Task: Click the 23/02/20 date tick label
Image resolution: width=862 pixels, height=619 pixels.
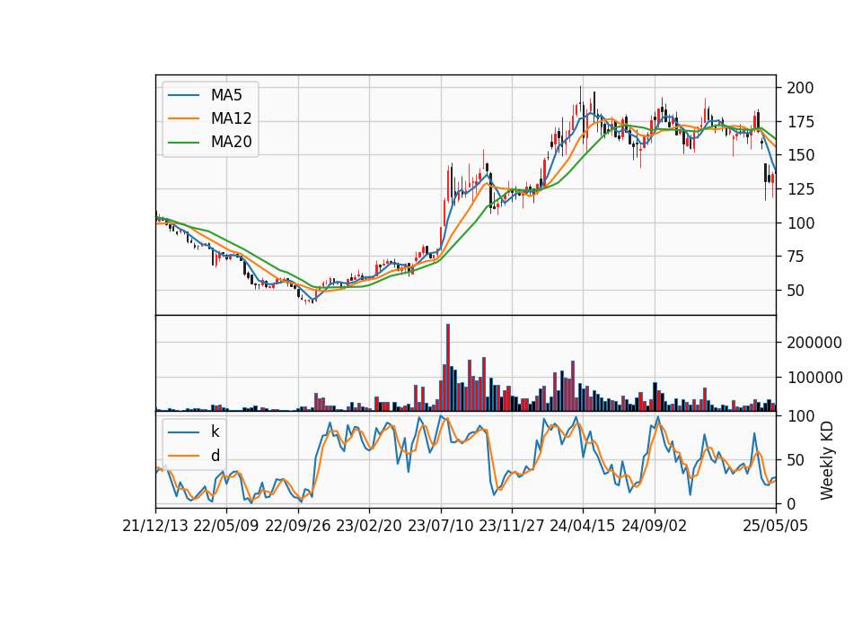Action: [369, 526]
